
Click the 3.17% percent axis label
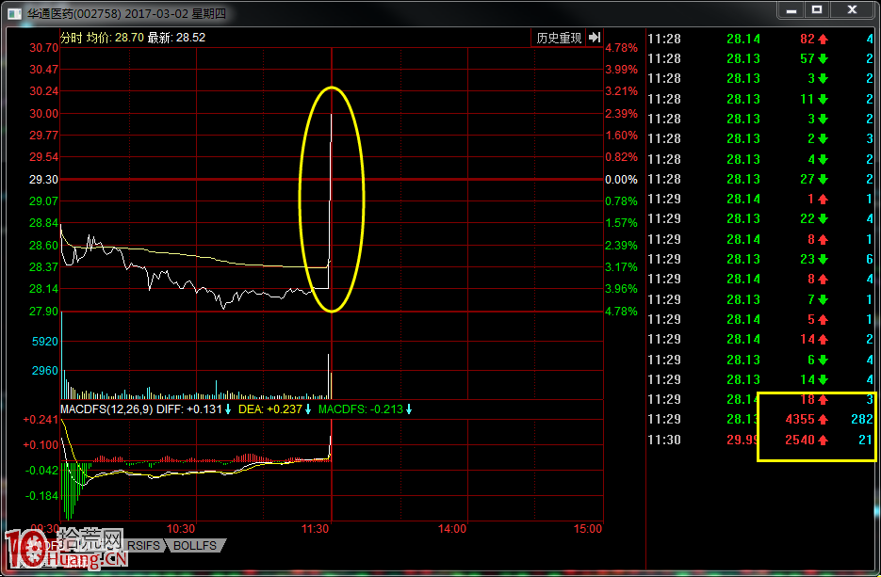(622, 267)
